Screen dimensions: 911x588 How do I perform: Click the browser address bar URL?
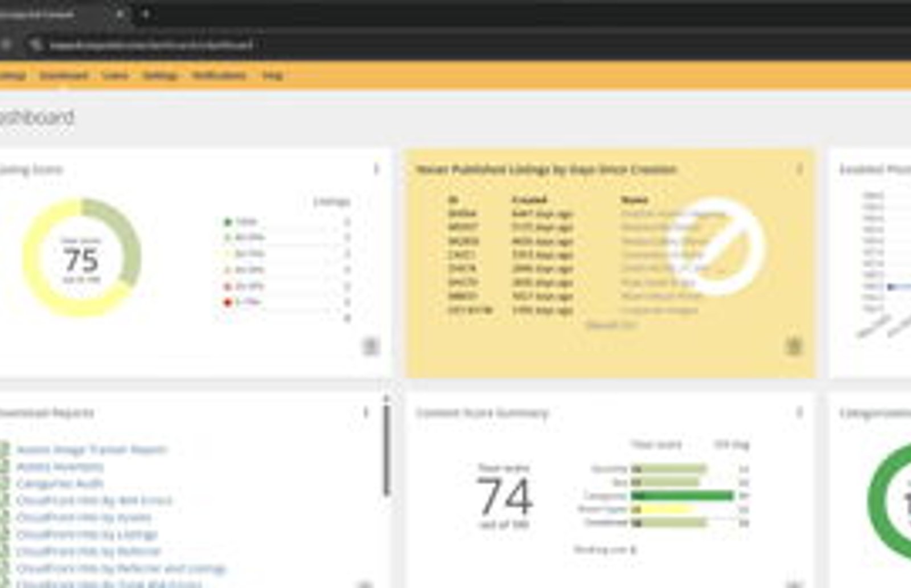(151, 44)
